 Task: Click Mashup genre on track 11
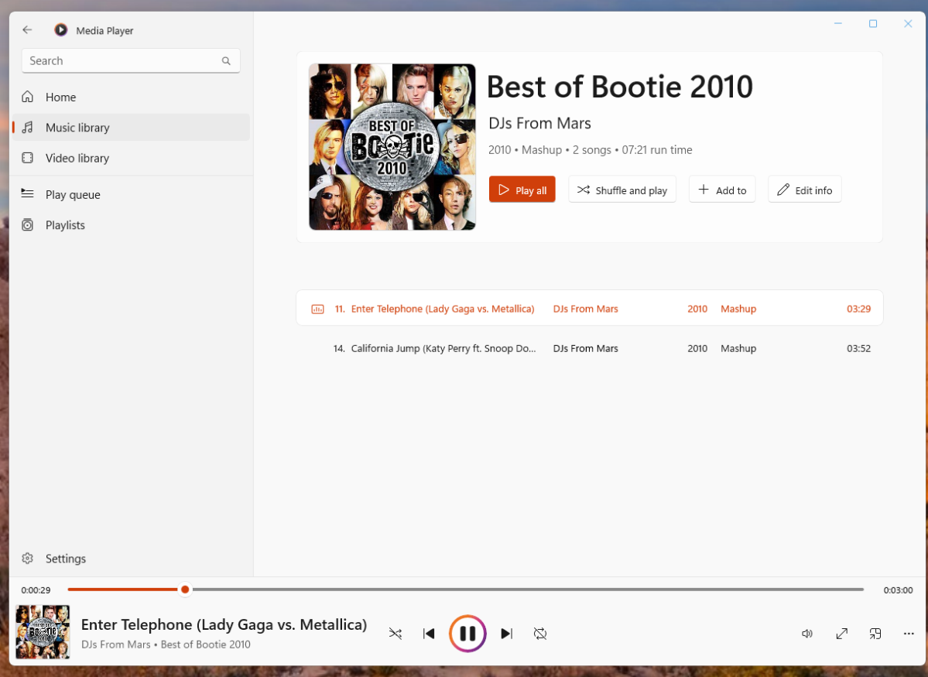pos(738,308)
